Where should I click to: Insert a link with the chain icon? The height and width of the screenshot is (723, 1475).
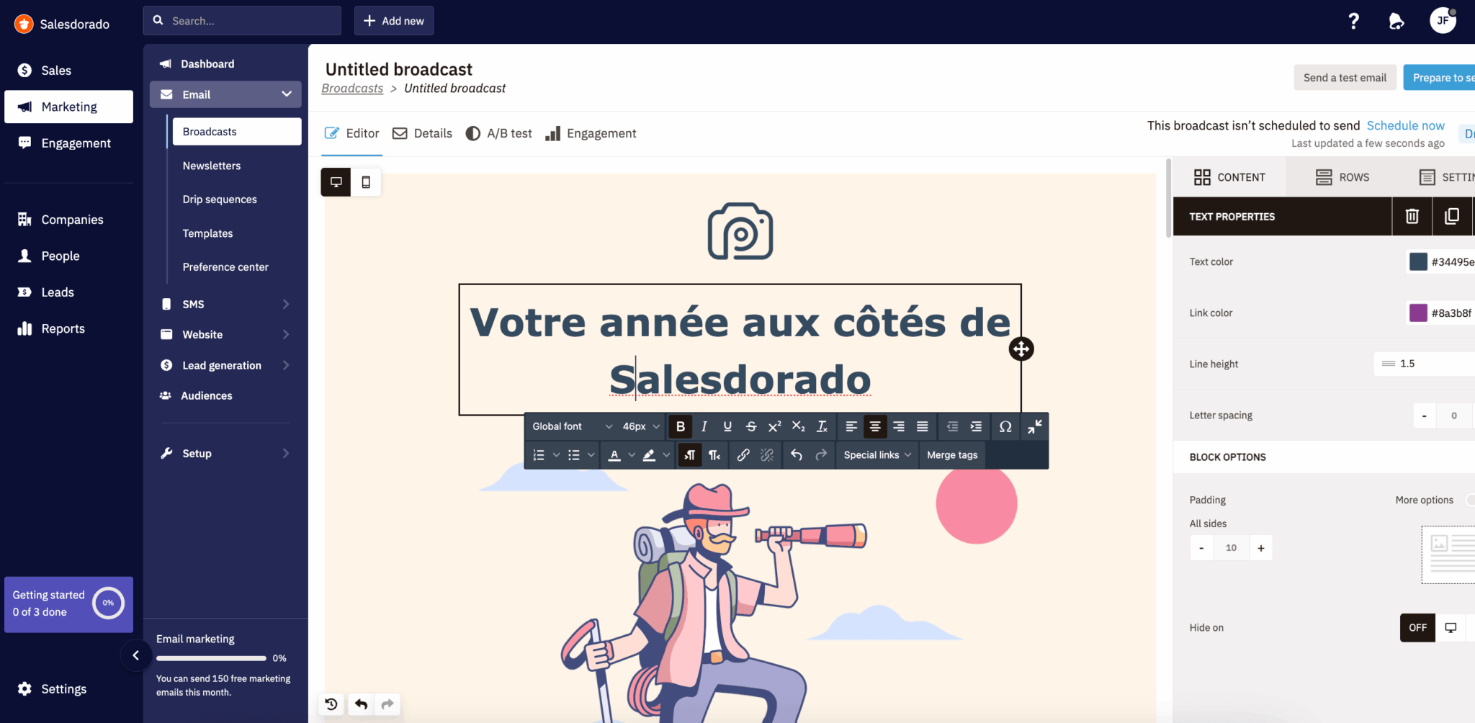(x=743, y=455)
